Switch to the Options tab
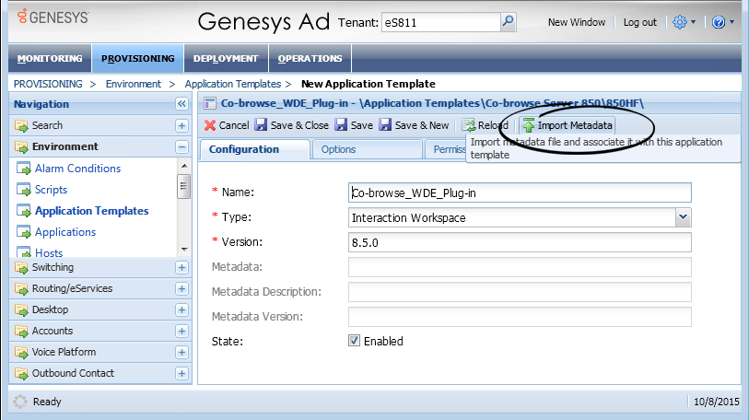The height and width of the screenshot is (420, 749). coord(338,149)
